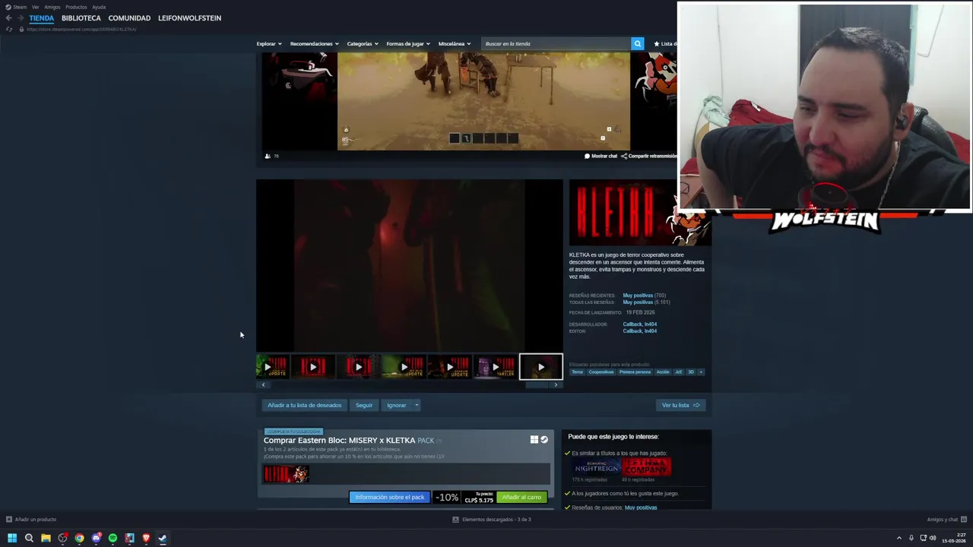Go back with the navigation arrow

pyautogui.click(x=8, y=18)
